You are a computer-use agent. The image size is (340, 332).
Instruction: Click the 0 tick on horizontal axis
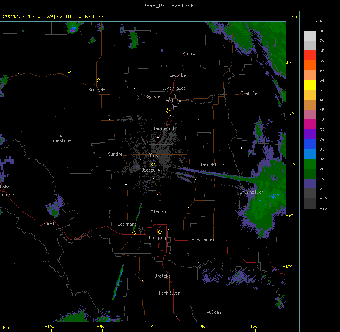pos(152,326)
